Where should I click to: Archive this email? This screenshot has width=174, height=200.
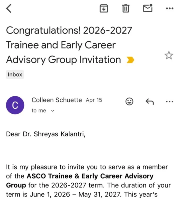104,8
